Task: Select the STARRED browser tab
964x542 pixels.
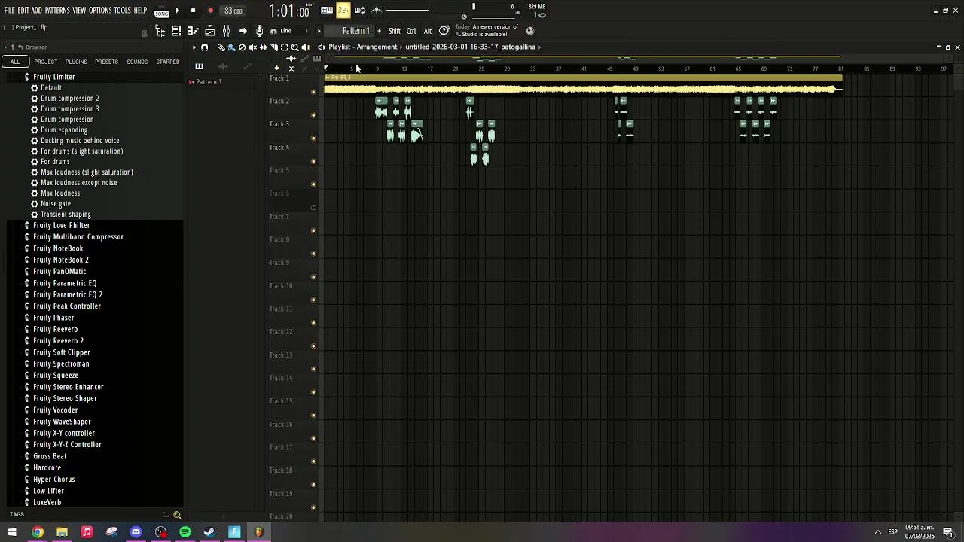Action: pyautogui.click(x=168, y=62)
